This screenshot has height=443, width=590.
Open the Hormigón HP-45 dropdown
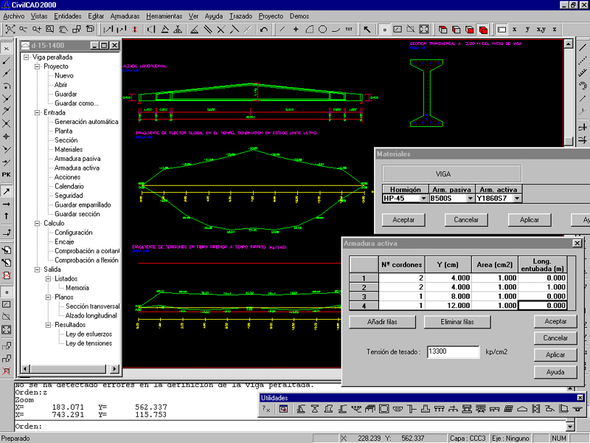click(423, 198)
